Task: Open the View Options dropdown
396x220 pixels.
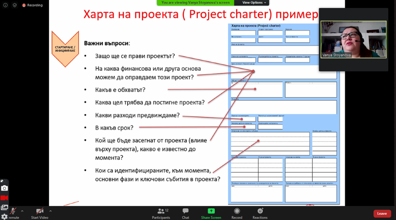Action: point(254,3)
